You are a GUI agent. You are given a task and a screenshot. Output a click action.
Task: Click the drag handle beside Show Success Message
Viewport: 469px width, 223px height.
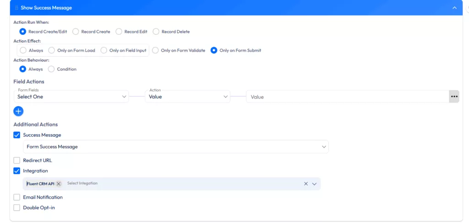click(x=17, y=8)
